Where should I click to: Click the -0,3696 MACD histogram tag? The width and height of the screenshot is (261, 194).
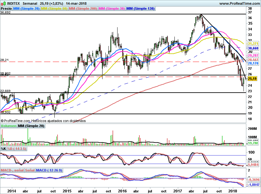click(254, 180)
